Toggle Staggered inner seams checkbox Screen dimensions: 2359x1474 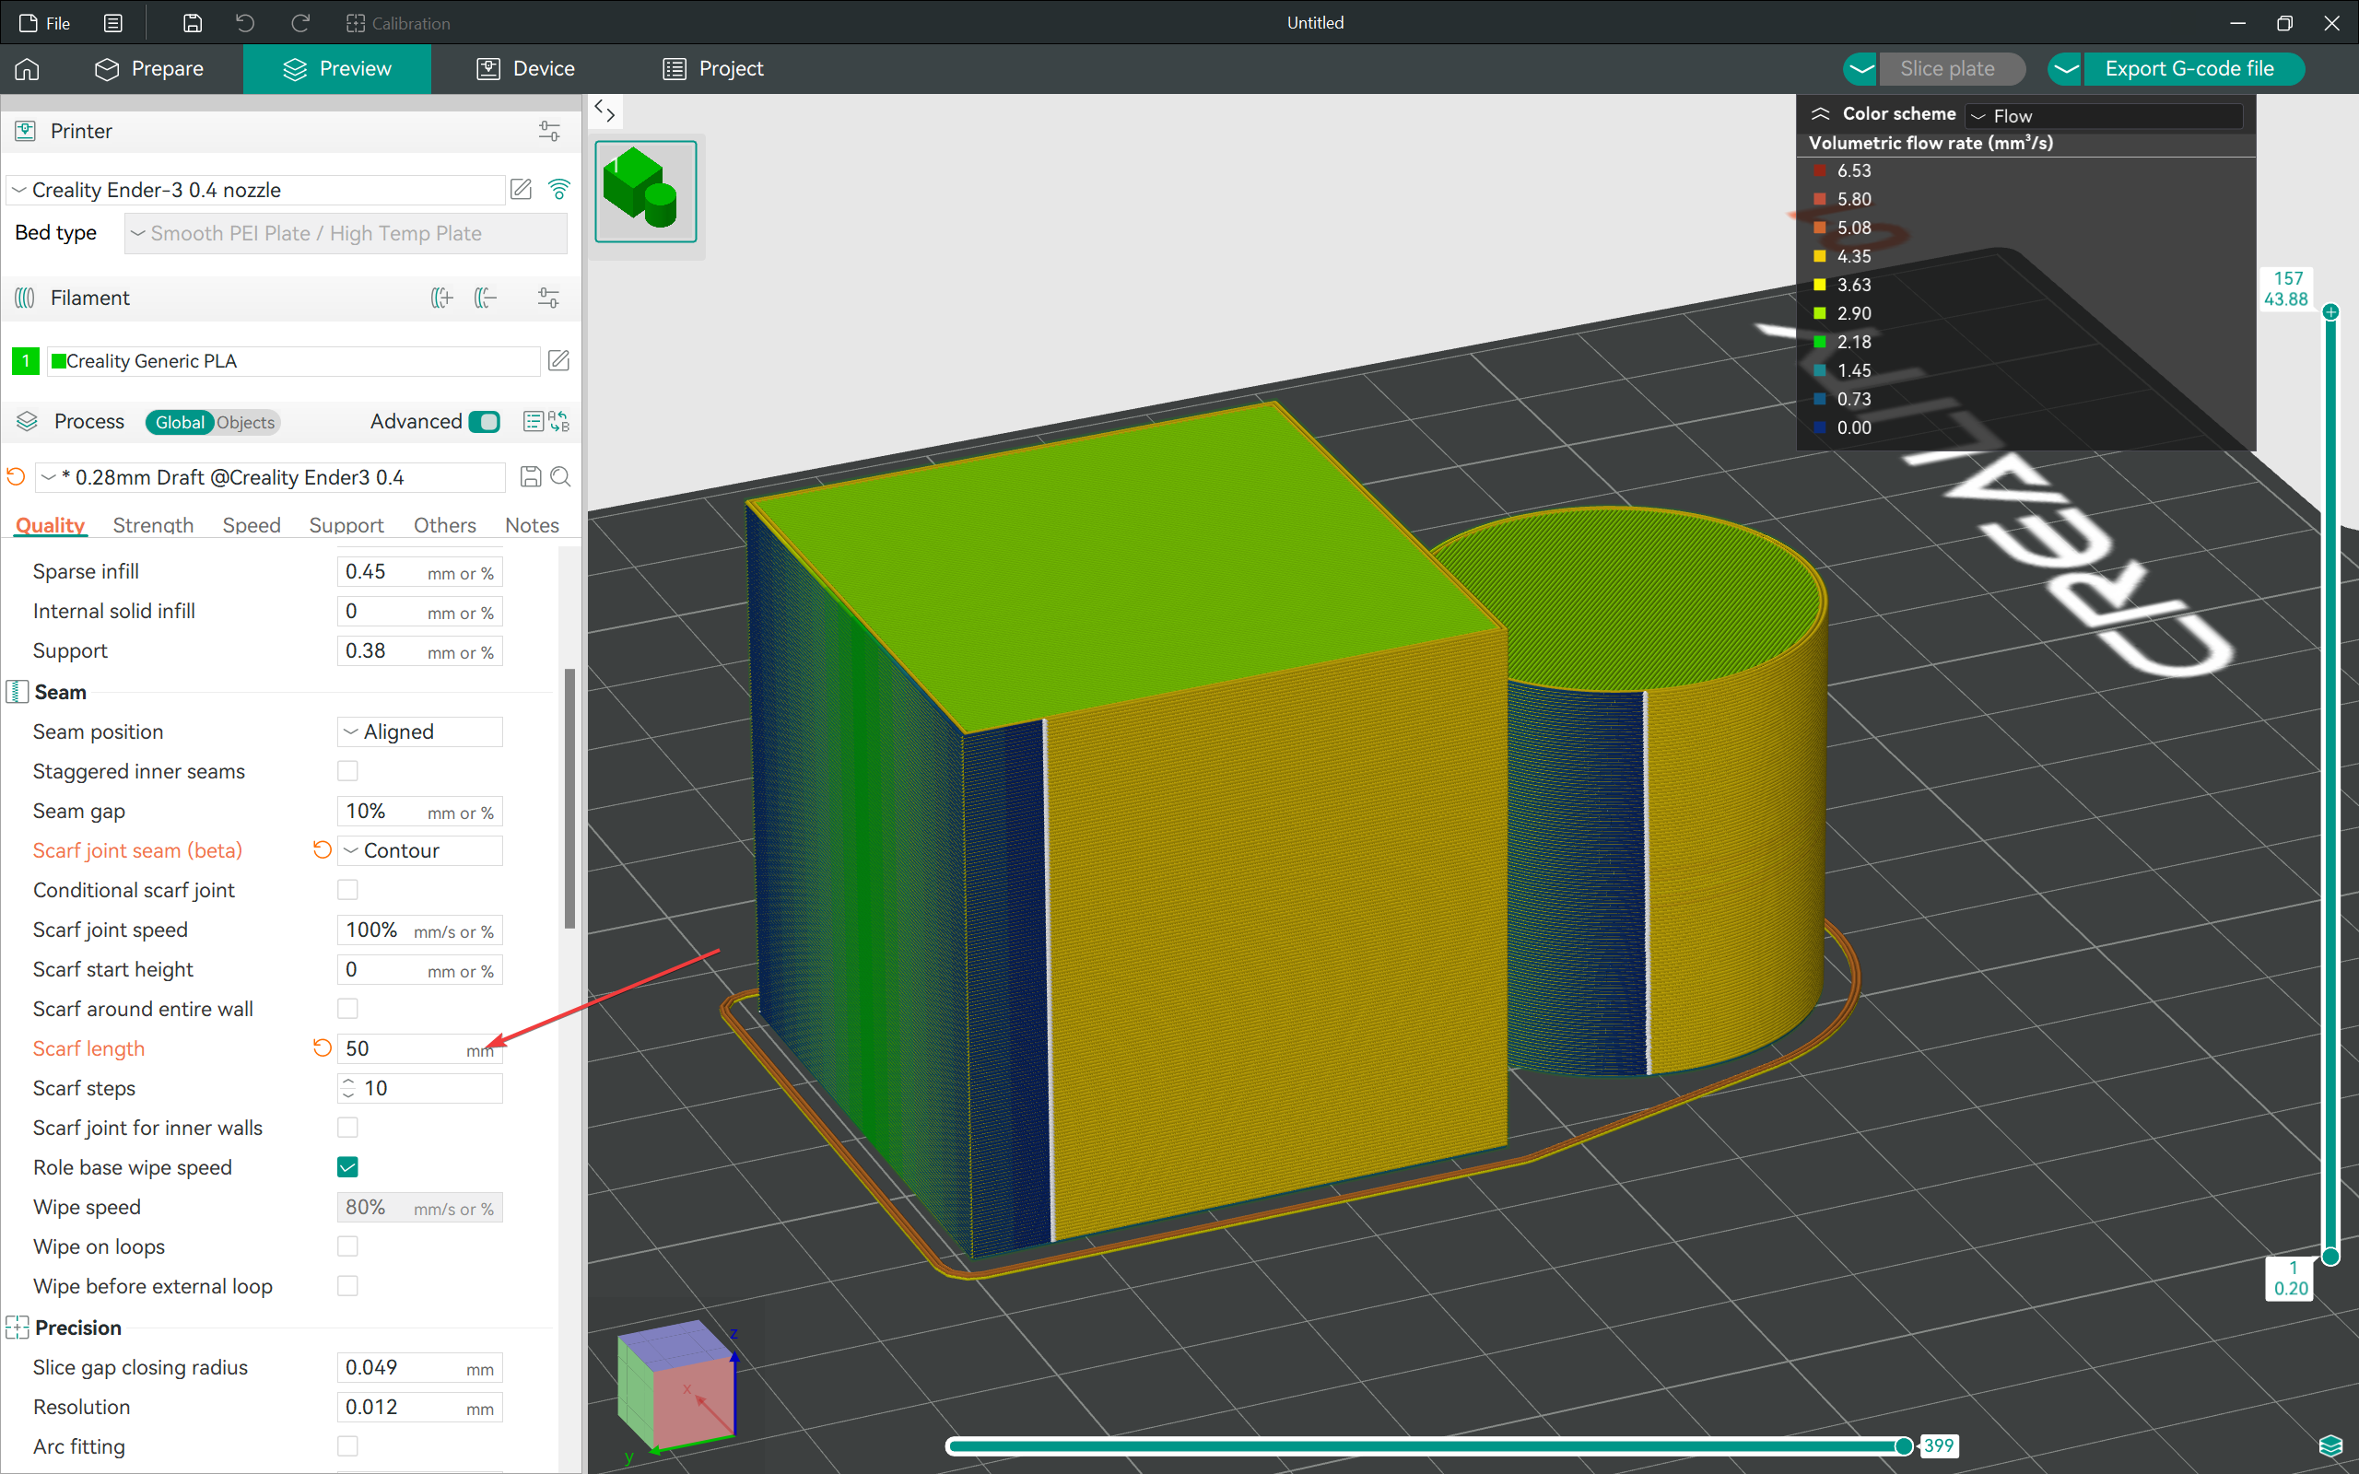[348, 771]
